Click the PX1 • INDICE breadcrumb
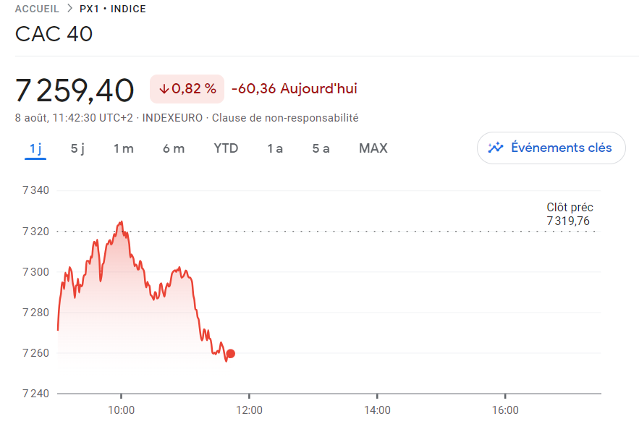Viewport: 639px width, 432px height. pyautogui.click(x=112, y=9)
